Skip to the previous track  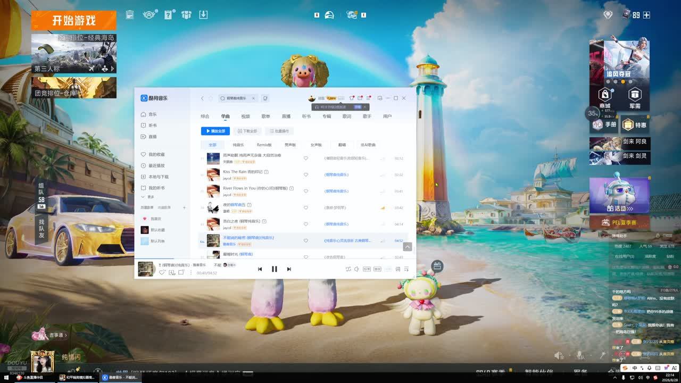tap(260, 269)
